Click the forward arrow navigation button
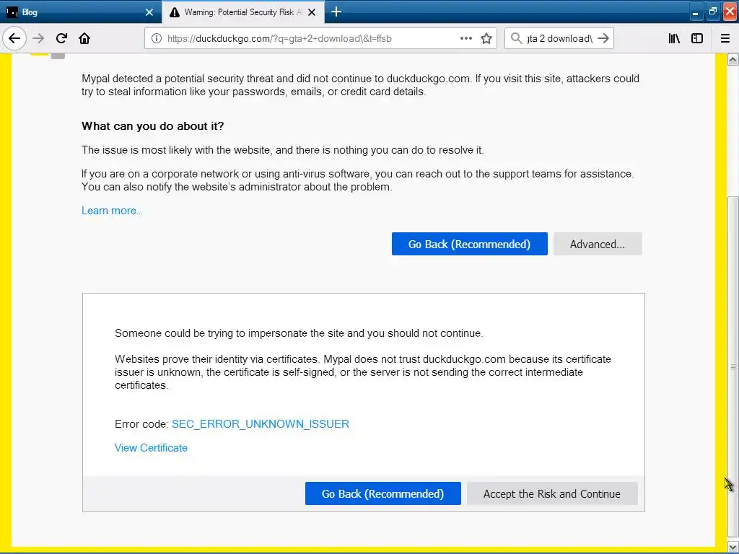 click(38, 38)
